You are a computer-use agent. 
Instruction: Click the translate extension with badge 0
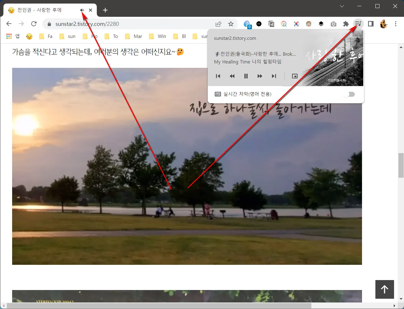pyautogui.click(x=247, y=24)
